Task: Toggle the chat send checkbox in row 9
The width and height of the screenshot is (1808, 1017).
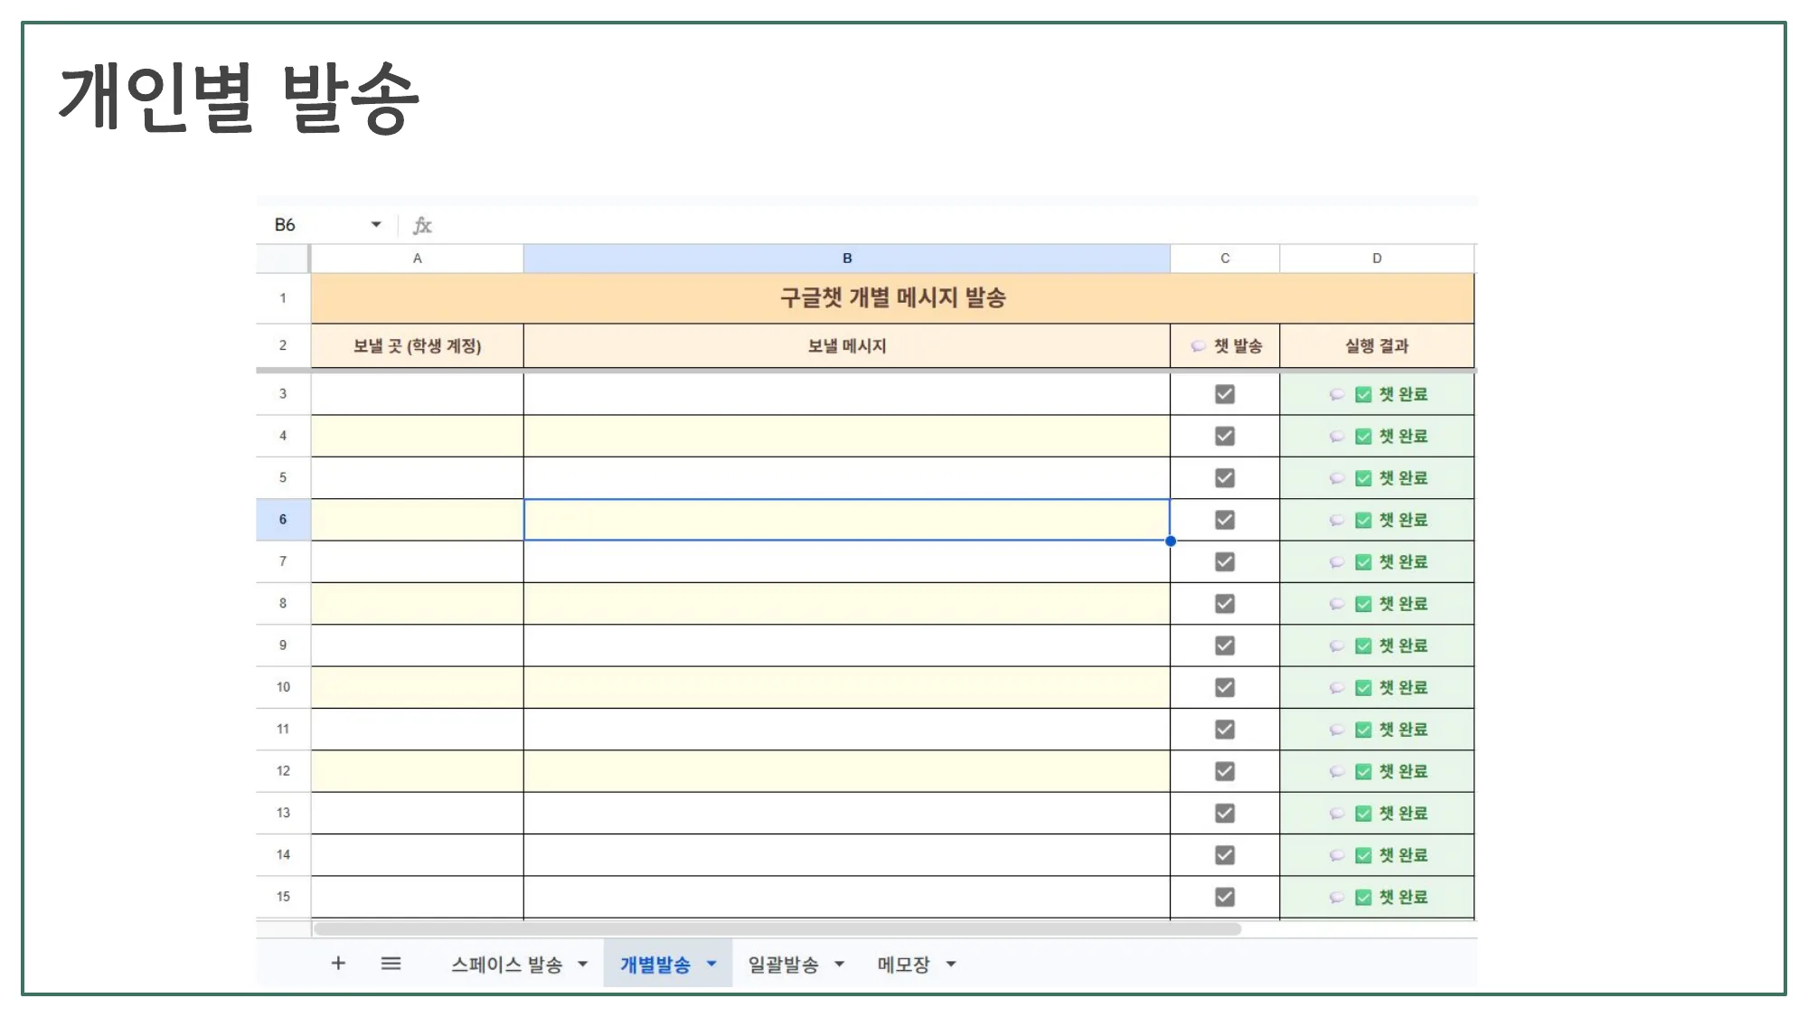Action: pyautogui.click(x=1225, y=645)
